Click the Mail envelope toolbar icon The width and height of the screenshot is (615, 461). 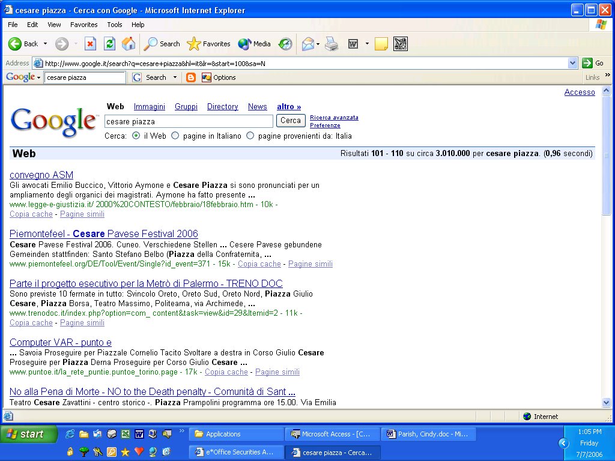tap(308, 44)
